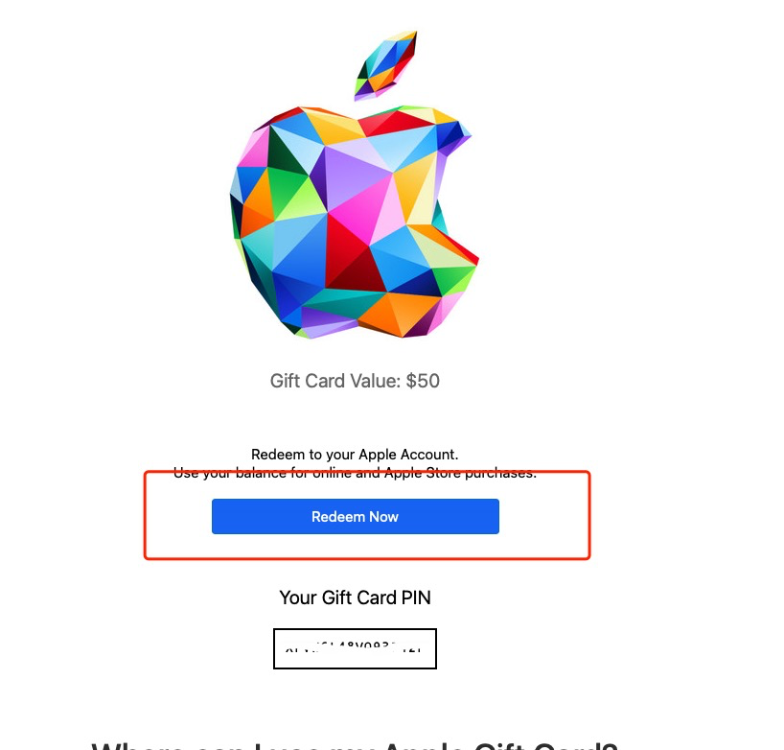
Task: Click the partially hidden PIN characters
Action: tap(354, 647)
